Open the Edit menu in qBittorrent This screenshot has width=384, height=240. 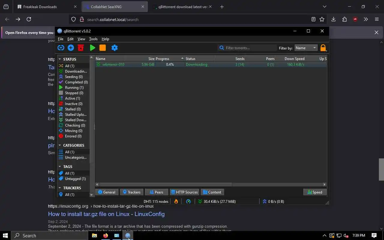[70, 39]
